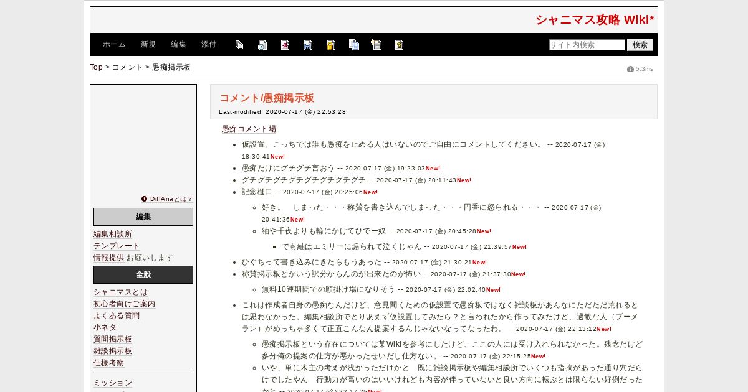
Task: Open the 仕様考察 sidebar link
Action: [108, 363]
